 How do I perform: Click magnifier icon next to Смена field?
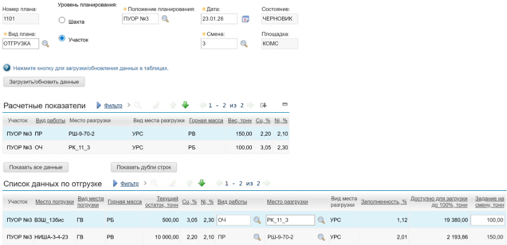pyautogui.click(x=244, y=43)
